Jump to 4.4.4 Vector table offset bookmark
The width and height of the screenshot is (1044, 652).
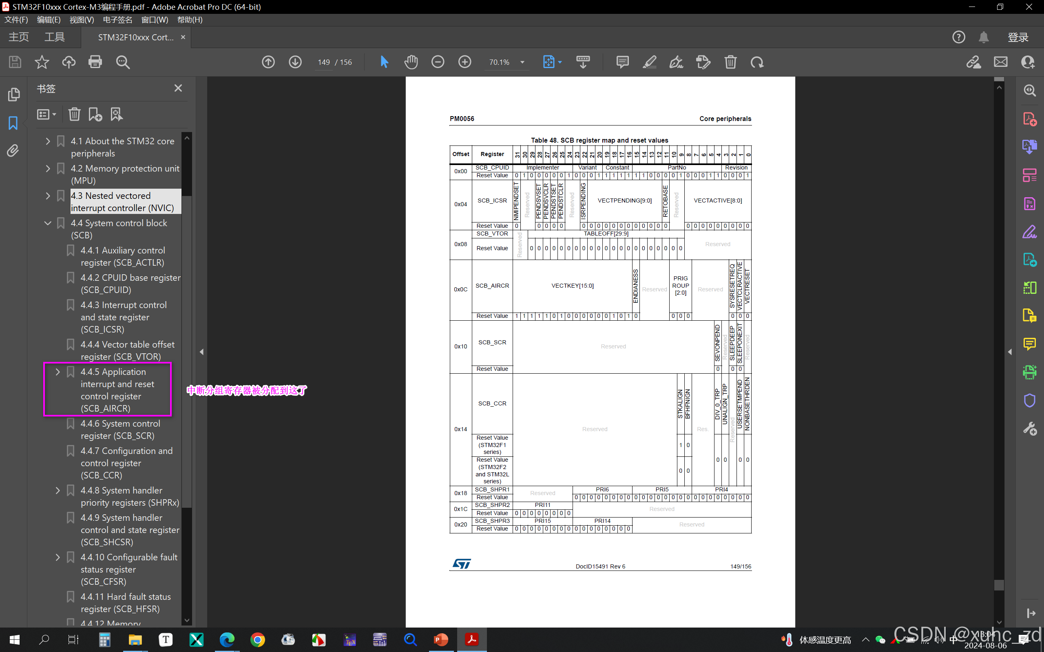pos(127,350)
